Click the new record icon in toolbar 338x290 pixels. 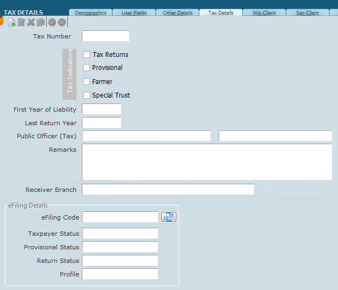click(11, 22)
